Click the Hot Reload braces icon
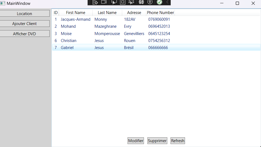This screenshot has width=261, height=147. point(141,2)
